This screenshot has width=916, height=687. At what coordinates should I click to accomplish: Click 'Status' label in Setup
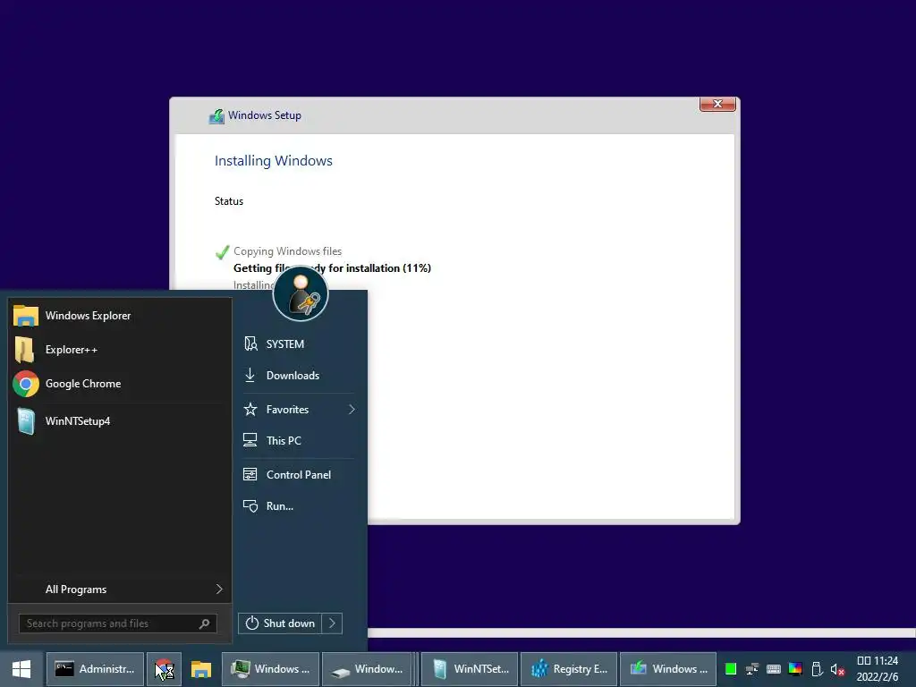click(229, 201)
